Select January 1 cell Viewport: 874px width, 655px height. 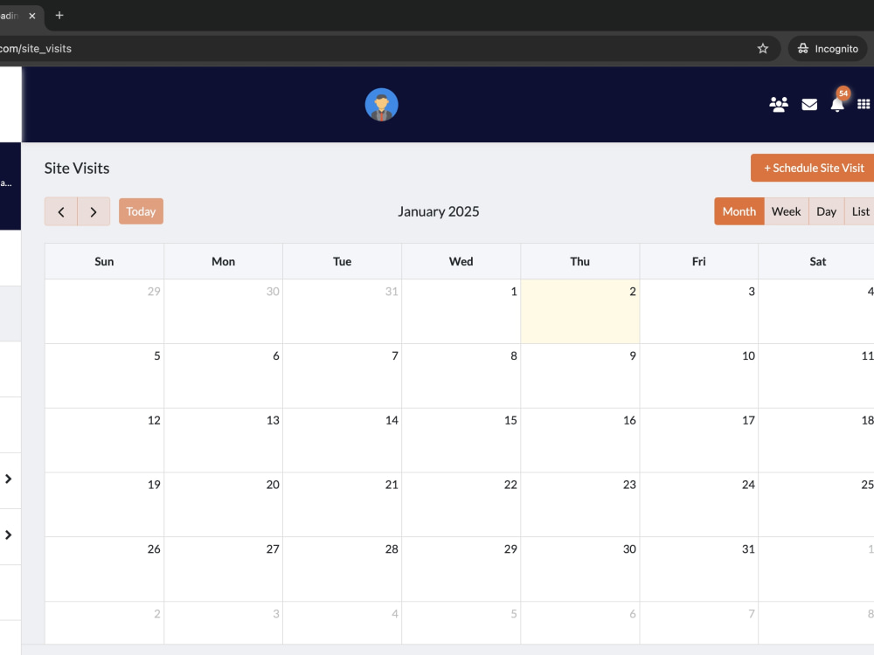pos(461,312)
